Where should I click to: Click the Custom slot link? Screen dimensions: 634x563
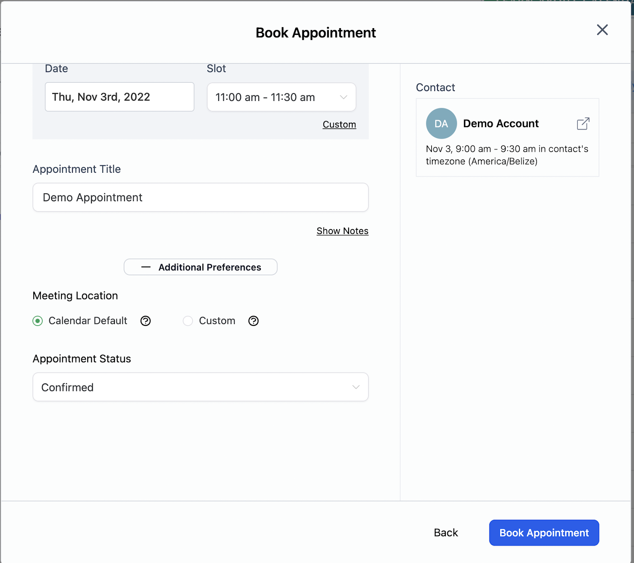click(339, 124)
